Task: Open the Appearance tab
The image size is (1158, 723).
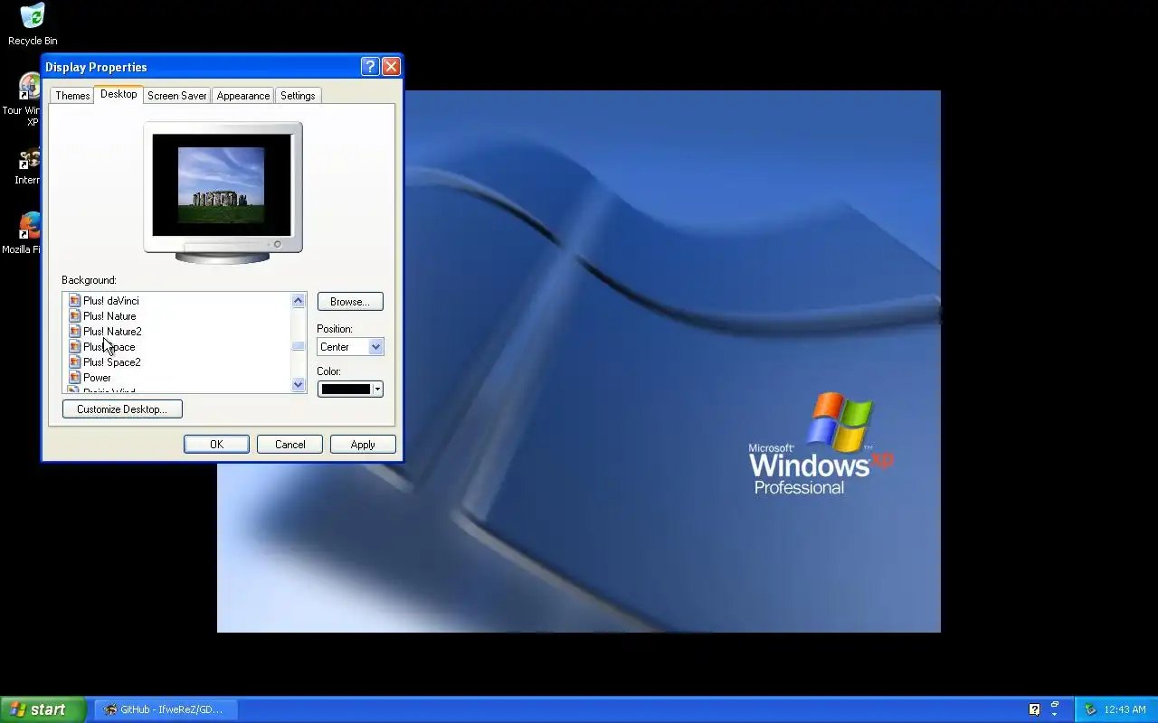Action: (242, 96)
